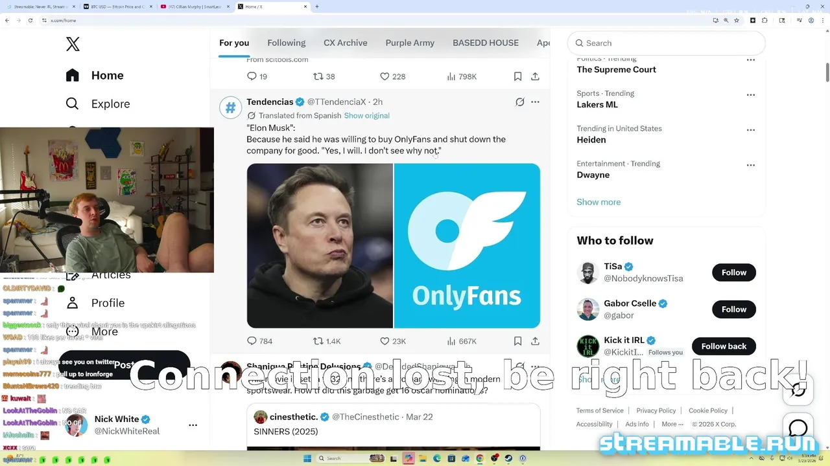
Task: Open Nick White account options dots
Action: tap(193, 425)
